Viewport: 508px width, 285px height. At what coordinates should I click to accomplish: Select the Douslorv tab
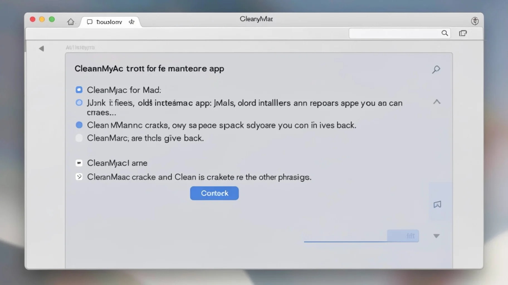coord(109,22)
